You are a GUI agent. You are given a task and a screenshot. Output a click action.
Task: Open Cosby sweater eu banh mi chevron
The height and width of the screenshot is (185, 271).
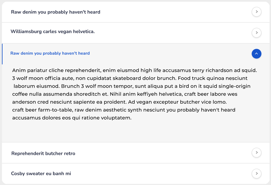point(256,173)
